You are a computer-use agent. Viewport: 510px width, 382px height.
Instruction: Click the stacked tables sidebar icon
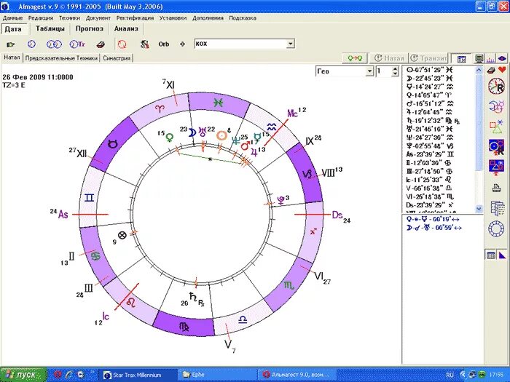tap(497, 208)
